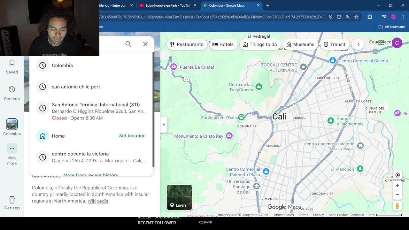Open browser Extensions puzzle icon
This screenshot has width=409, height=230.
pos(370,17)
